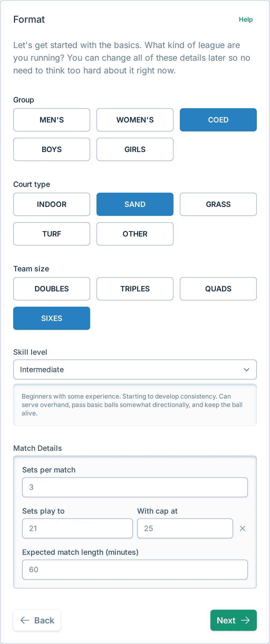Set team size to QUADS

(218, 289)
